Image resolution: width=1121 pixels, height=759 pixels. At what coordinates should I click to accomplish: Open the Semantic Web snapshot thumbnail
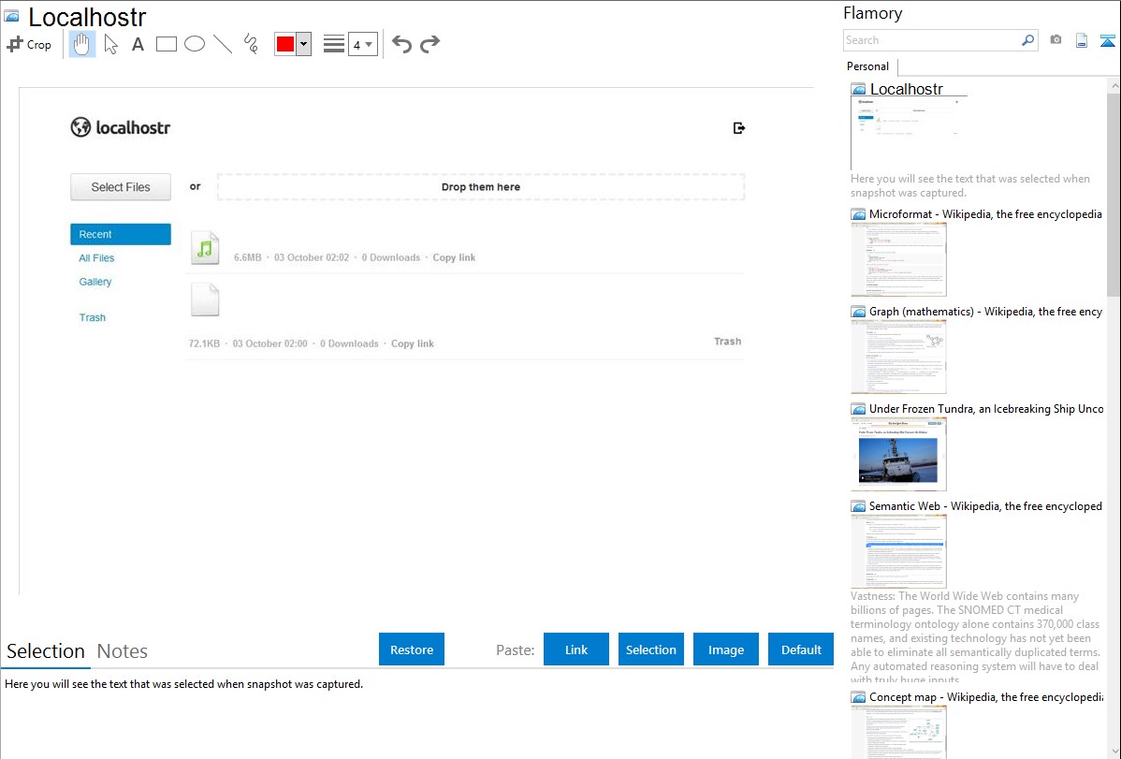click(898, 551)
